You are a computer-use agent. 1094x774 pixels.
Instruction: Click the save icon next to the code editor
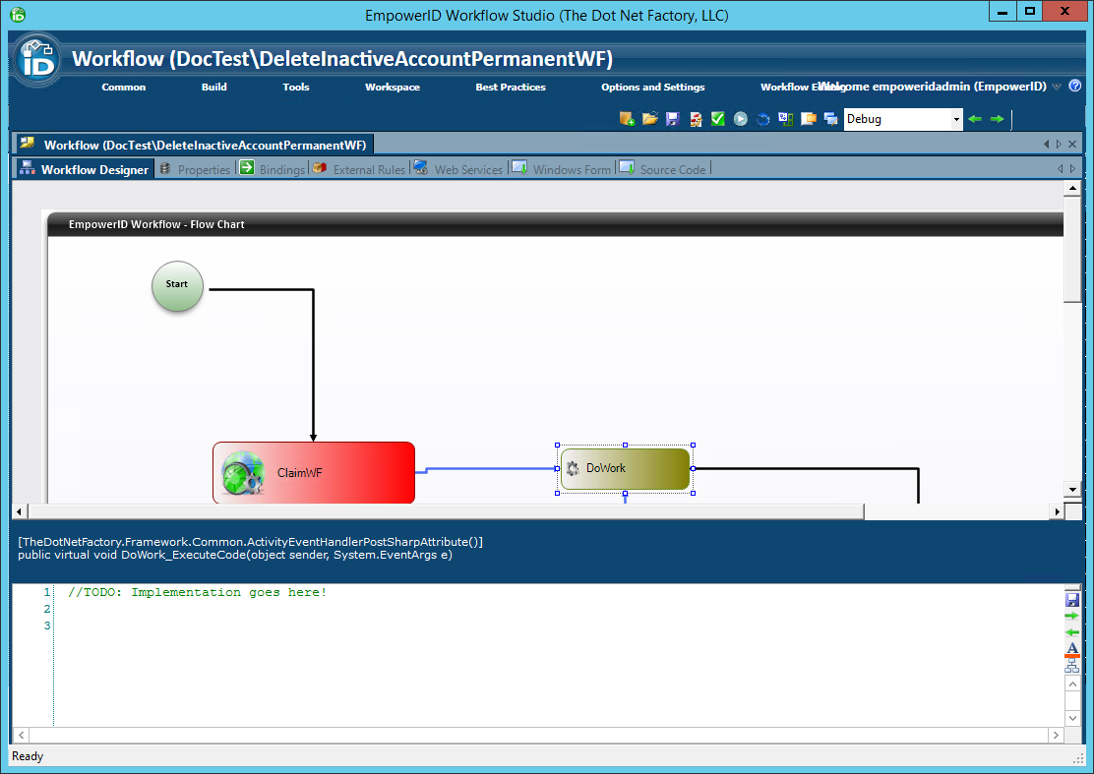[x=1071, y=598]
